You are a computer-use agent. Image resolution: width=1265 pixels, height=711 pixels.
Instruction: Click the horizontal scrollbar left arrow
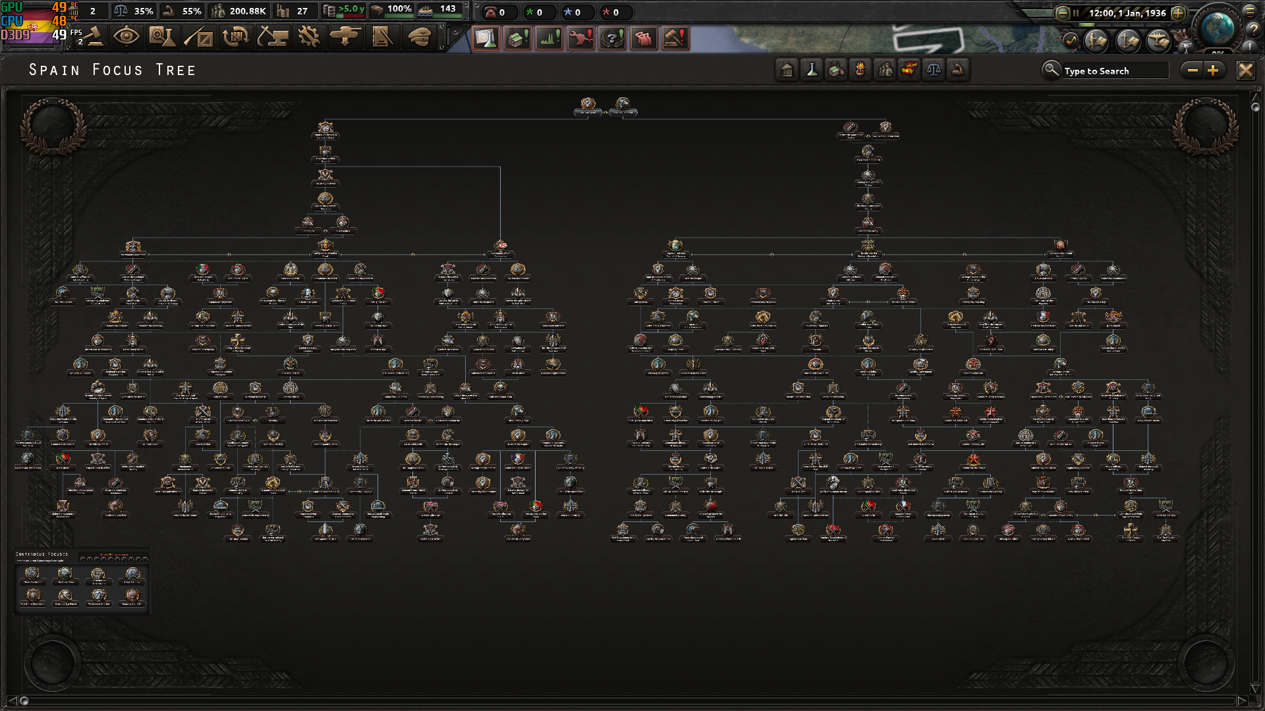point(12,700)
